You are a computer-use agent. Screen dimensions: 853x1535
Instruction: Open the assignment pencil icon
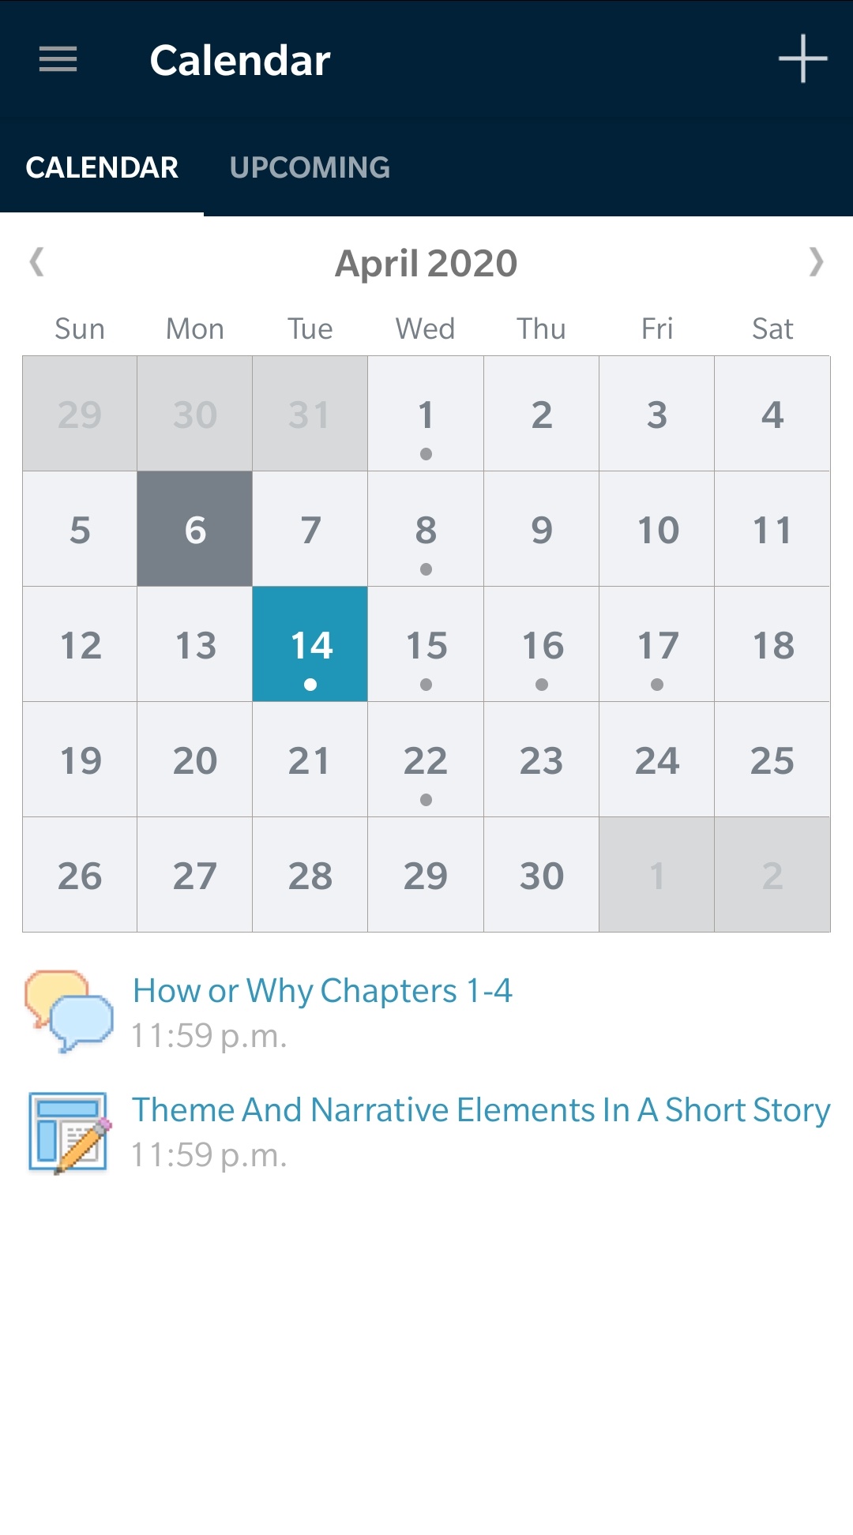click(x=69, y=1132)
